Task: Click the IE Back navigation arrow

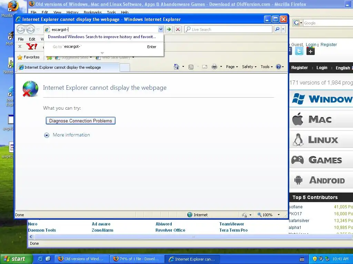Action: click(x=21, y=29)
